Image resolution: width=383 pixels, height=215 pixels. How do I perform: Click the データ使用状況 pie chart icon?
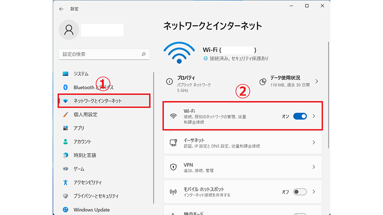pos(263,82)
